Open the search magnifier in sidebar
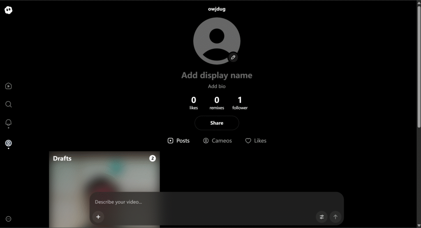The height and width of the screenshot is (228, 421). point(8,105)
